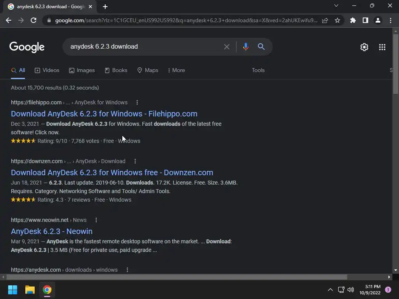Open the Extensions puzzle icon
This screenshot has height=299, width=399.
[353, 20]
